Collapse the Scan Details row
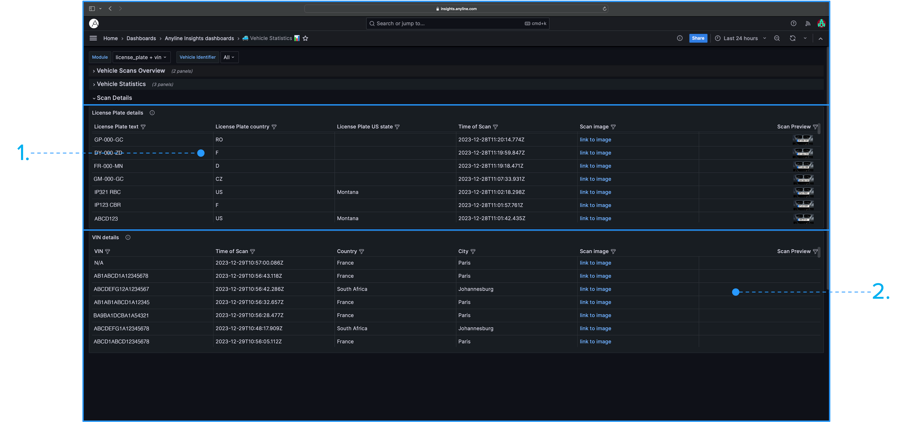Viewport: 905px width, 422px height. tap(114, 98)
